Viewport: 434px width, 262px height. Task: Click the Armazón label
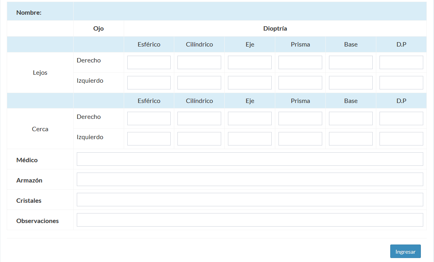pos(29,180)
